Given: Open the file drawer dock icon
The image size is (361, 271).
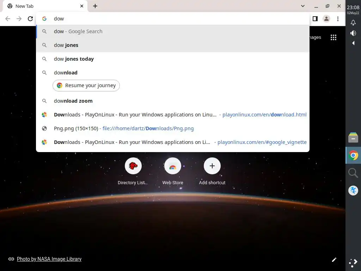Looking at the screenshot, I should point(353,138).
